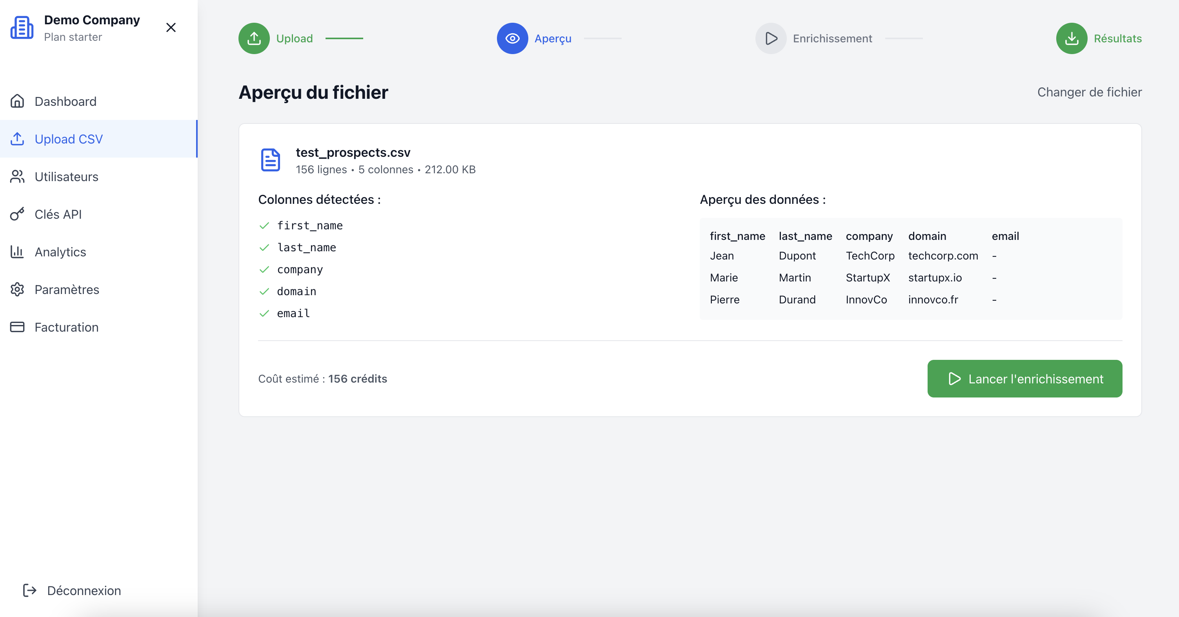The image size is (1179, 617).
Task: Click the Upload step circle icon
Action: click(254, 38)
